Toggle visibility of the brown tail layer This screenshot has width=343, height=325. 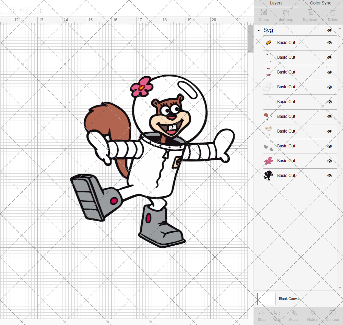[329, 116]
